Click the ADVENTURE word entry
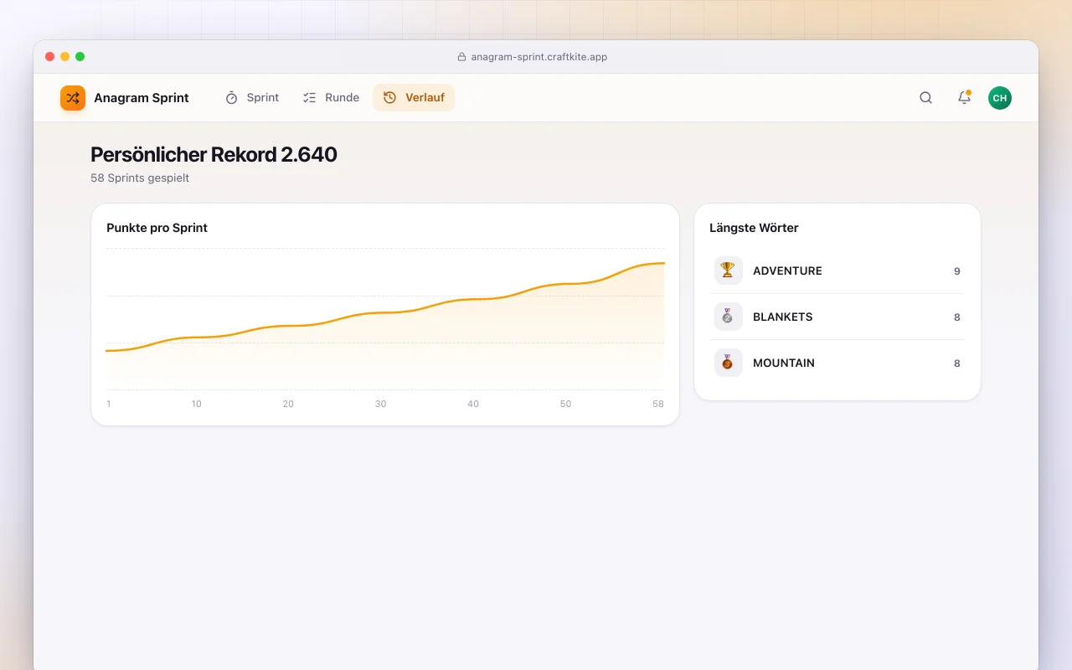 coord(837,271)
